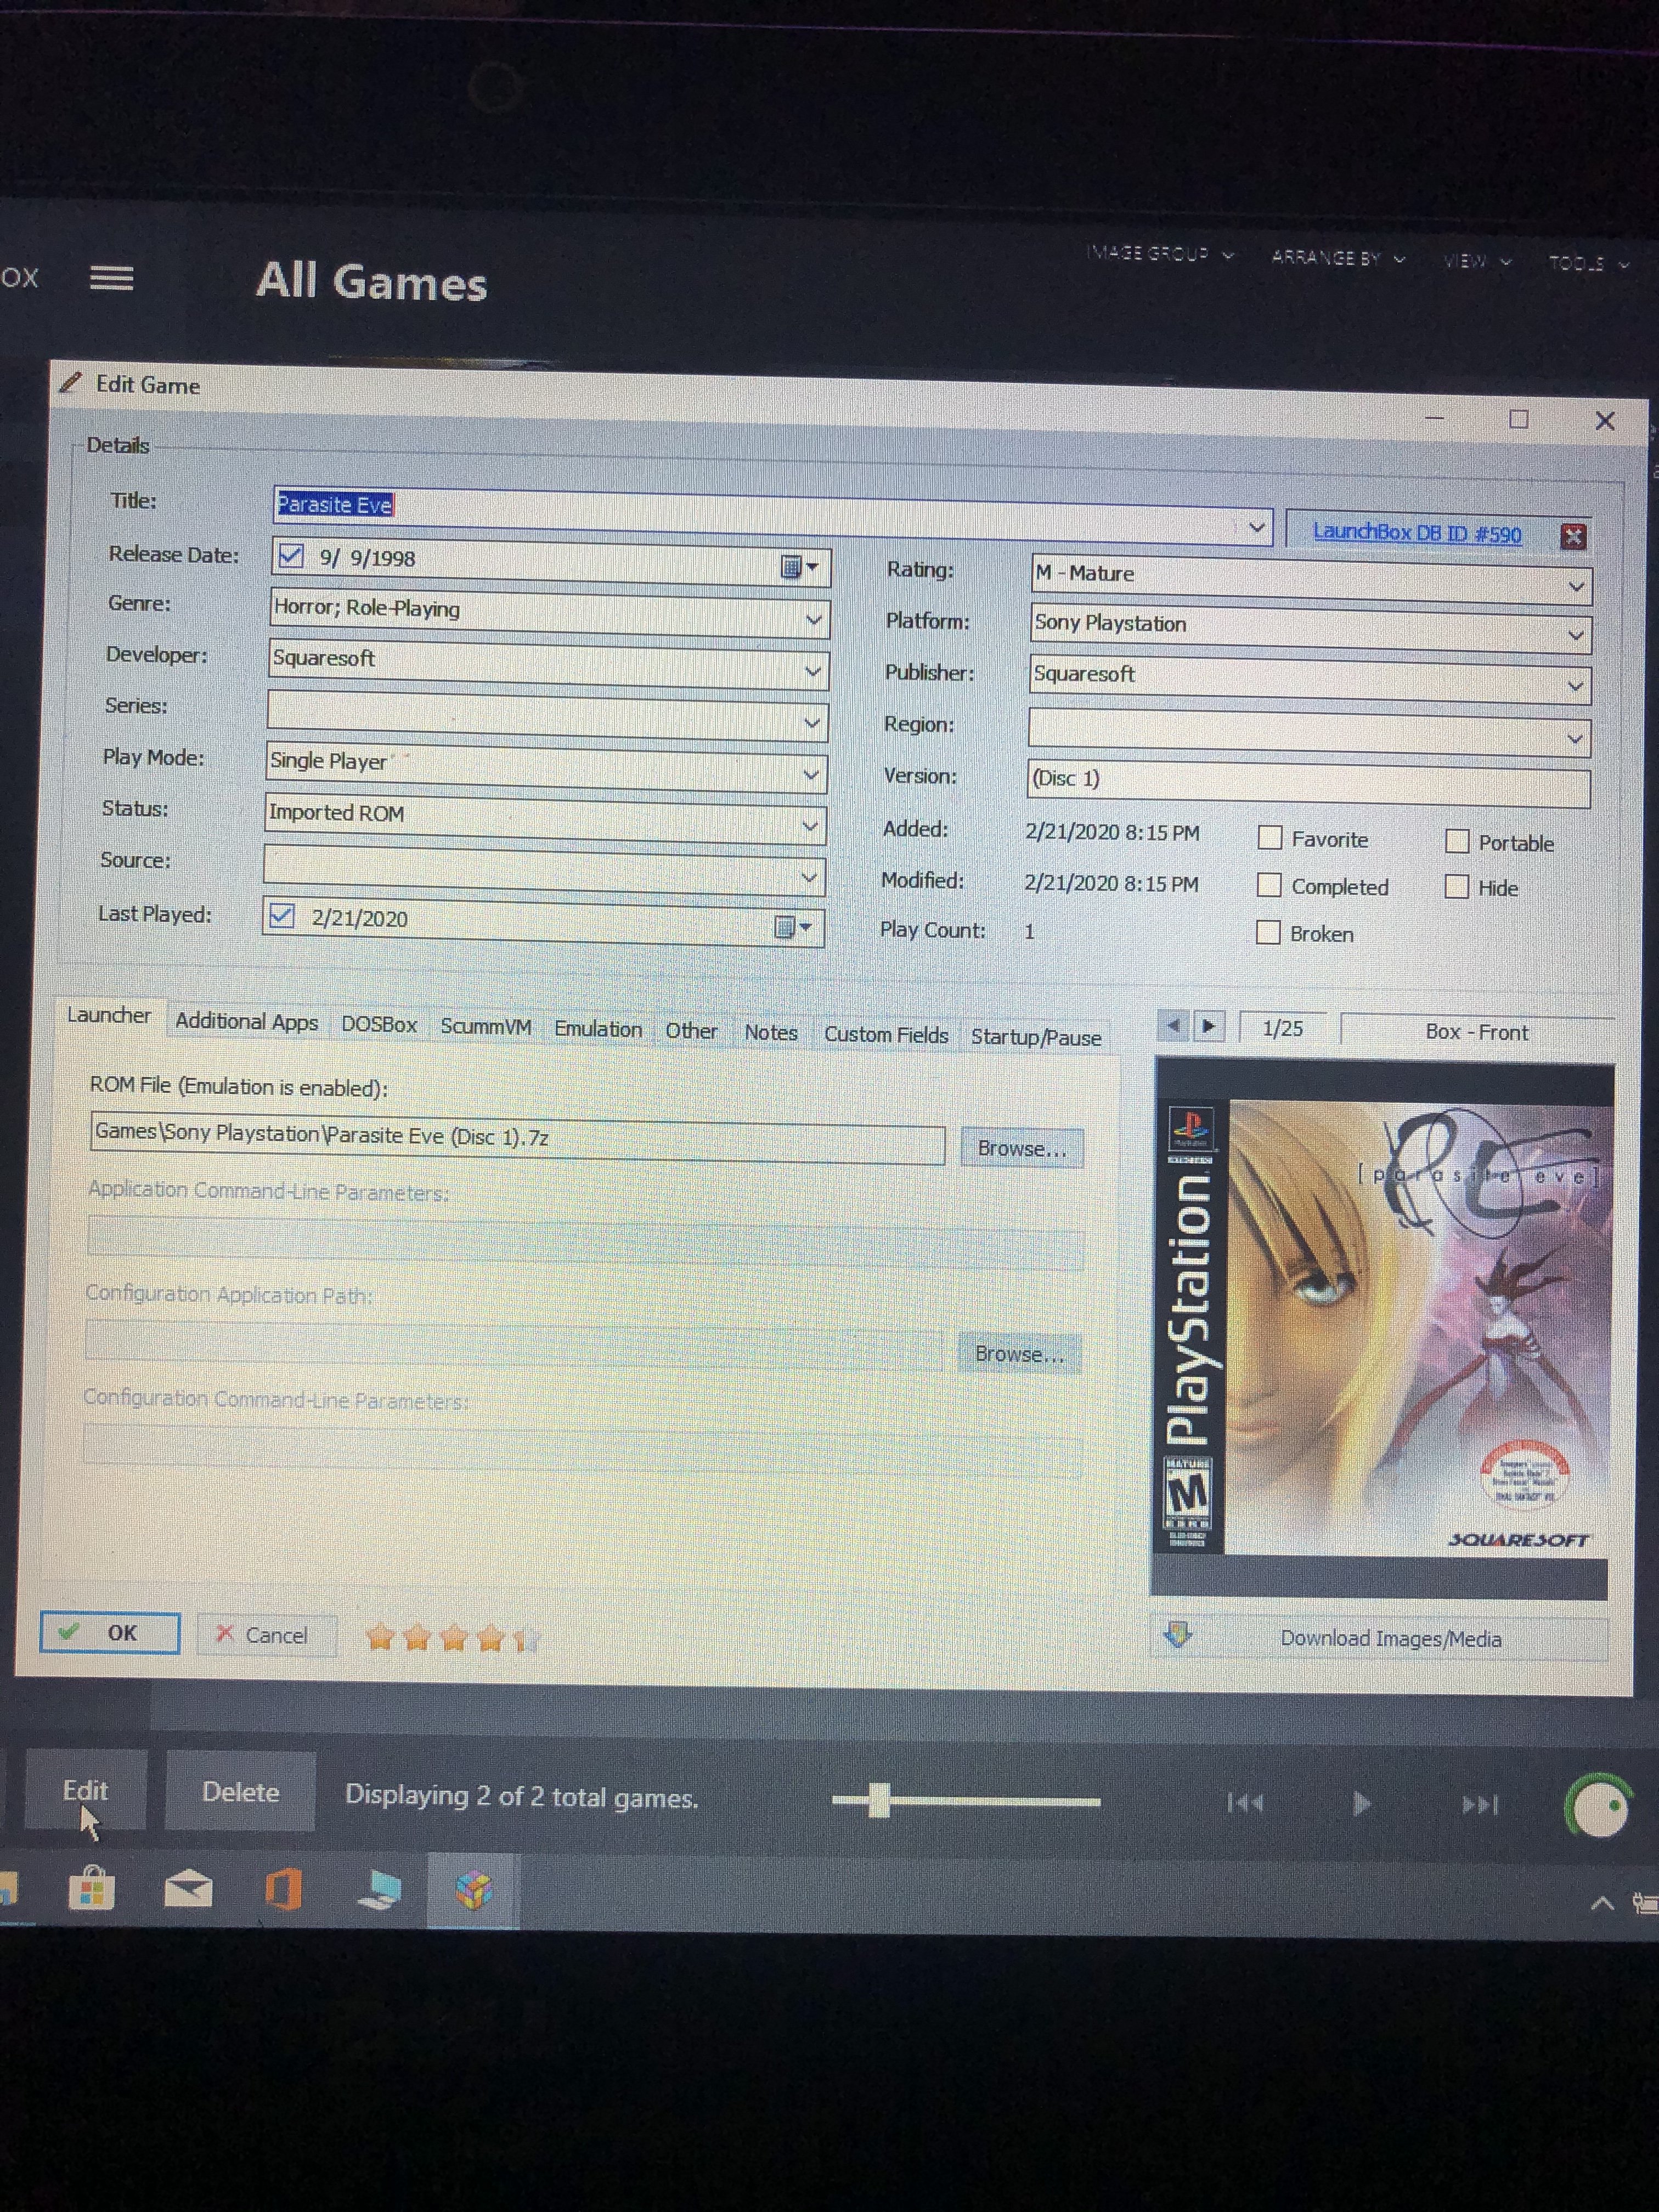Image resolution: width=1659 pixels, height=2212 pixels.
Task: Skip to the next music track
Action: [1480, 1805]
